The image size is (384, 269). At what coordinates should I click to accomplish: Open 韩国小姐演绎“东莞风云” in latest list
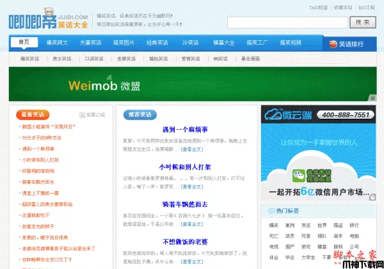click(49, 127)
